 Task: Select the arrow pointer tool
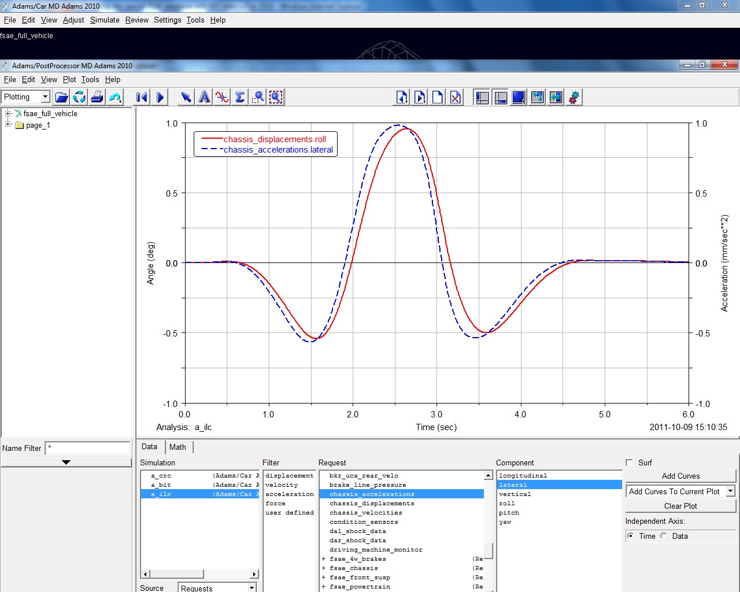(186, 97)
